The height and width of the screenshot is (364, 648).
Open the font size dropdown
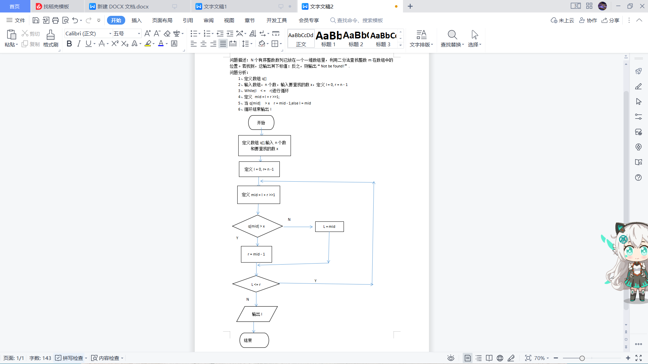coord(139,33)
